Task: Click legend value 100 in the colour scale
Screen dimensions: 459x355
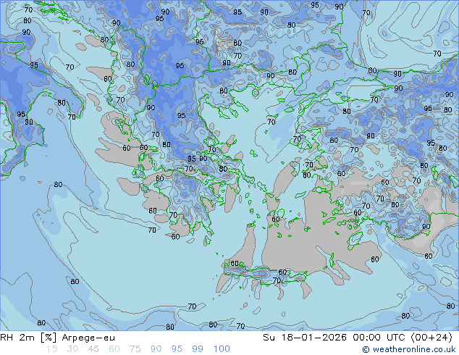Action: [x=222, y=349]
